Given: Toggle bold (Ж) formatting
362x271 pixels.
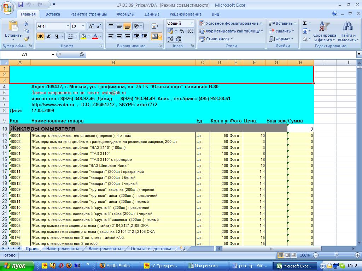Looking at the screenshot, I should point(40,36).
